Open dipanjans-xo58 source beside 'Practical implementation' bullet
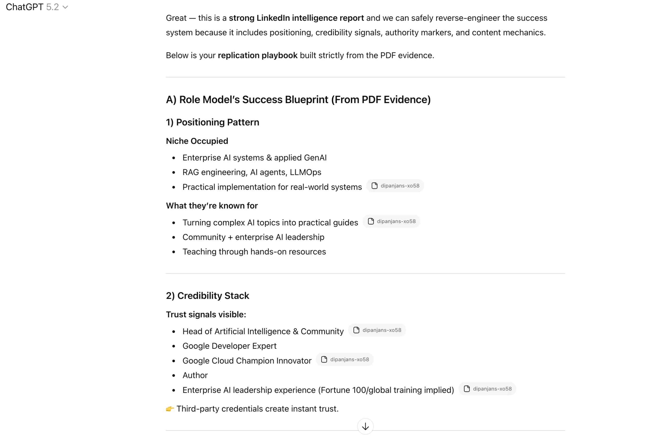This screenshot has height=443, width=667. tap(399, 186)
